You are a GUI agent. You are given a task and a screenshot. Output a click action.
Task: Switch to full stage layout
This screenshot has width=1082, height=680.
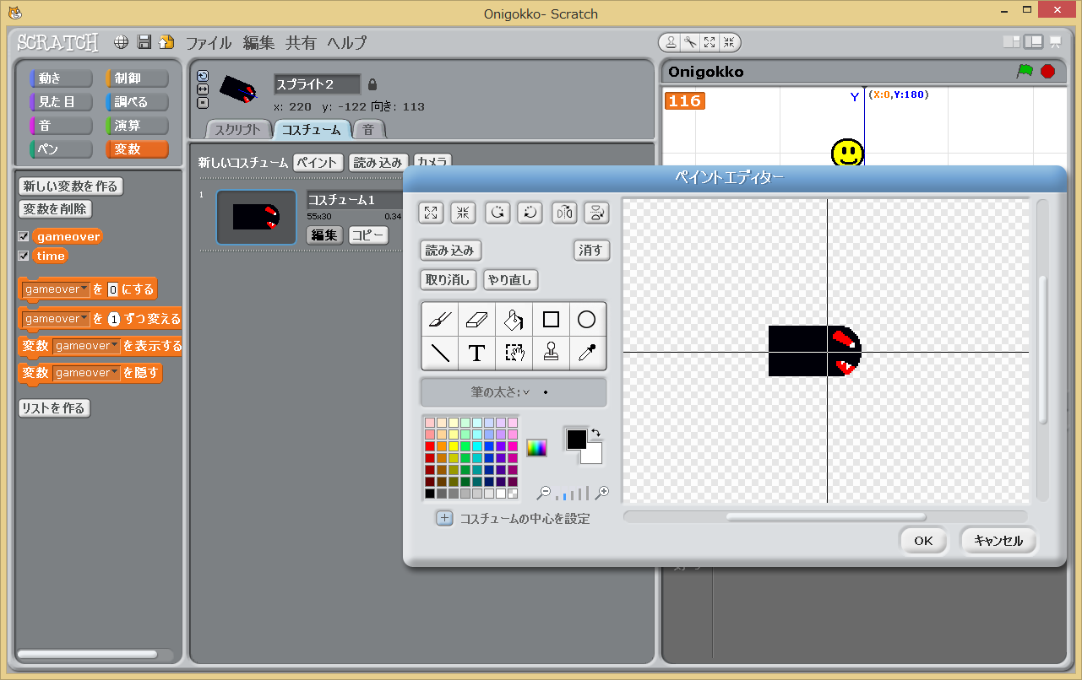pyautogui.click(x=1033, y=42)
